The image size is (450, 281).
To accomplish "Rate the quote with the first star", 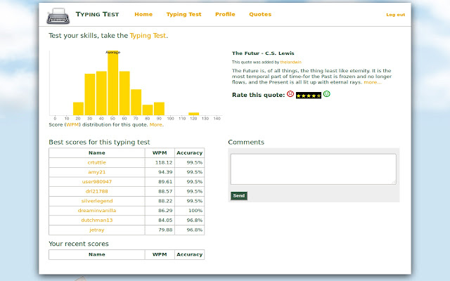I will (x=299, y=95).
